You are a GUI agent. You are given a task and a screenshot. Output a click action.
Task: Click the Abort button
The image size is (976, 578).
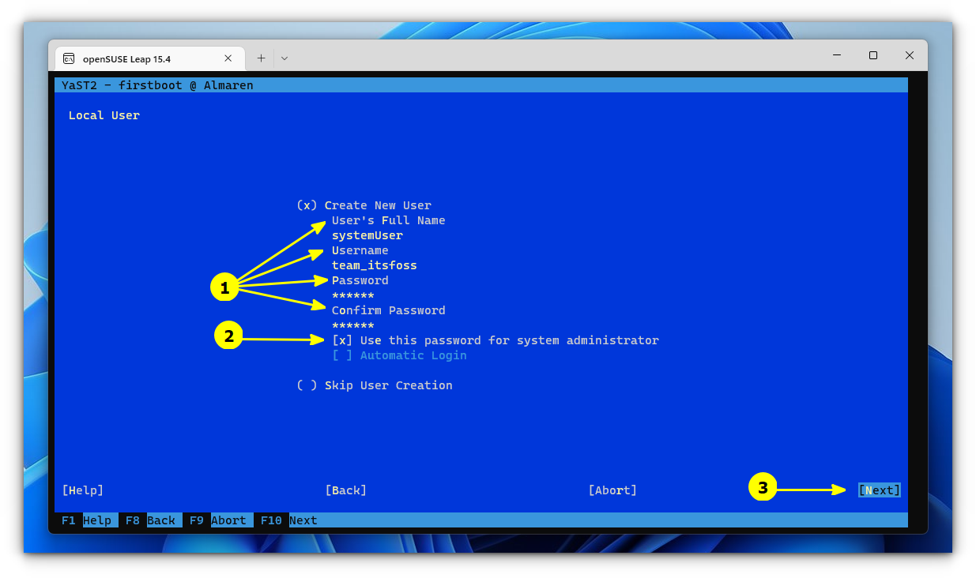[612, 490]
